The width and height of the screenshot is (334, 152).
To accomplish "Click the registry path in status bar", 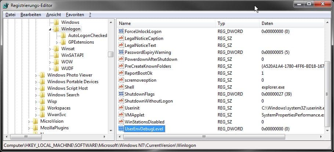I will (x=100, y=145).
